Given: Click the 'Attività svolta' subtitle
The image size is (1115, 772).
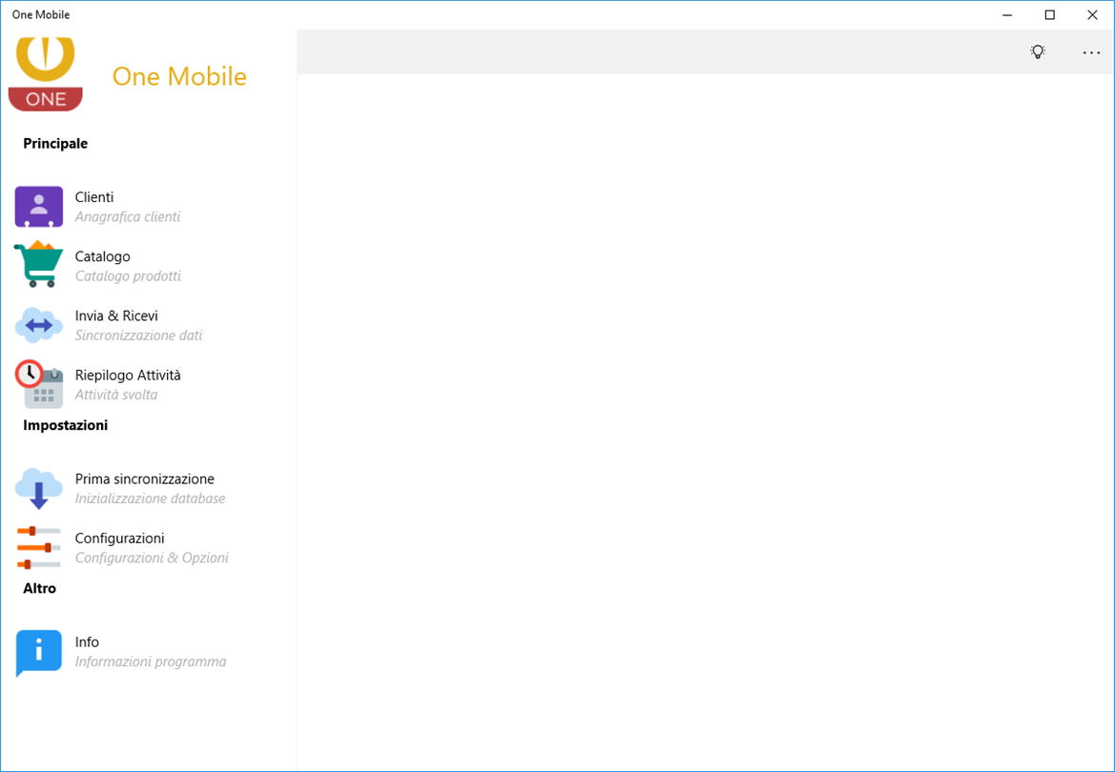Looking at the screenshot, I should (x=116, y=395).
